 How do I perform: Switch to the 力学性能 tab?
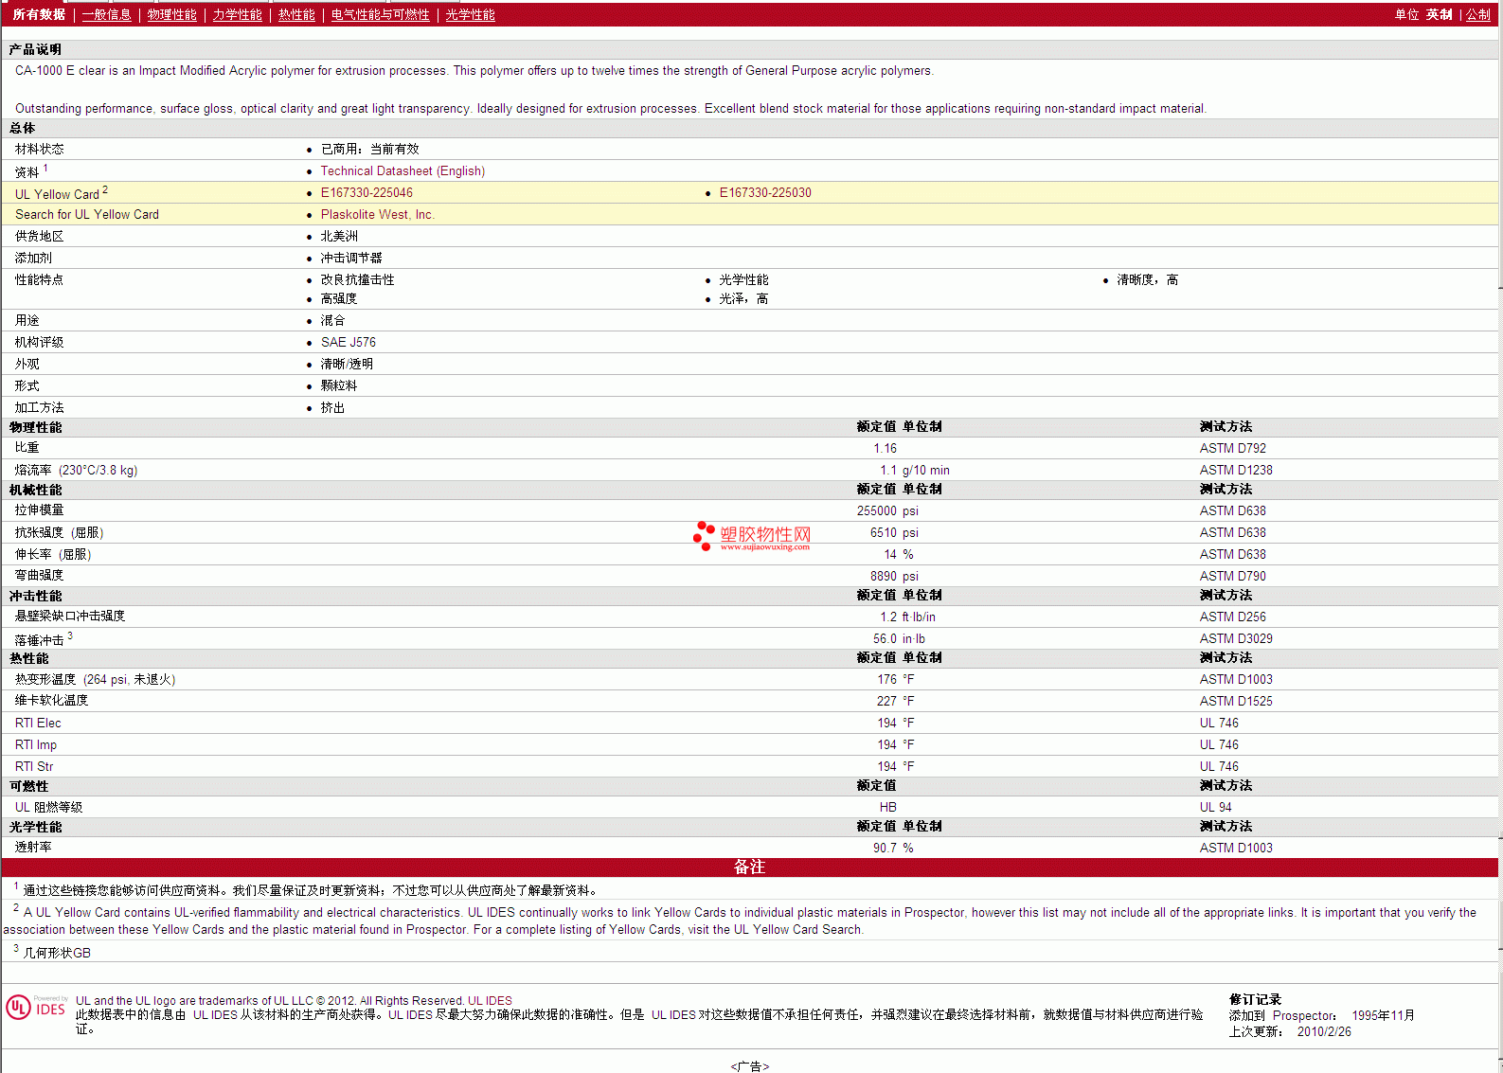coord(237,14)
